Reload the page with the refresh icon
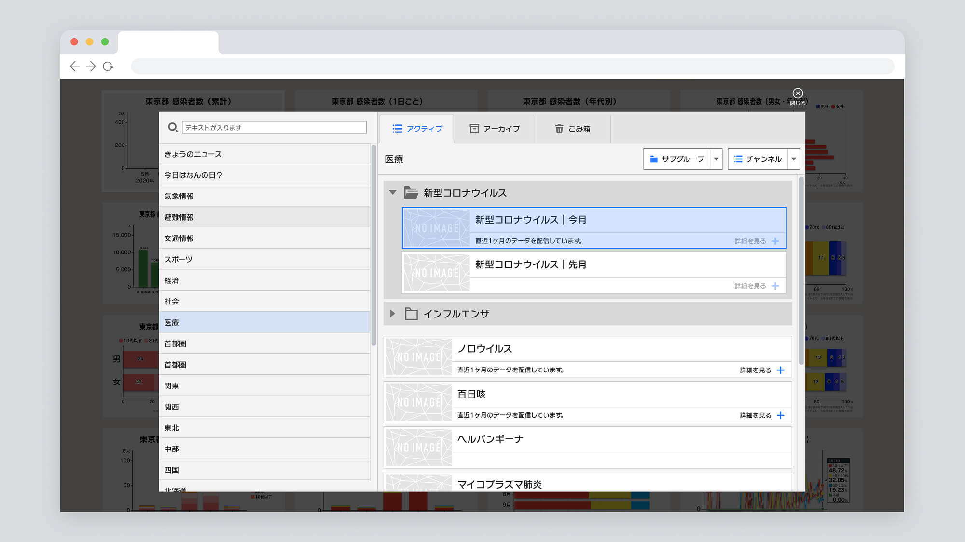 [108, 66]
